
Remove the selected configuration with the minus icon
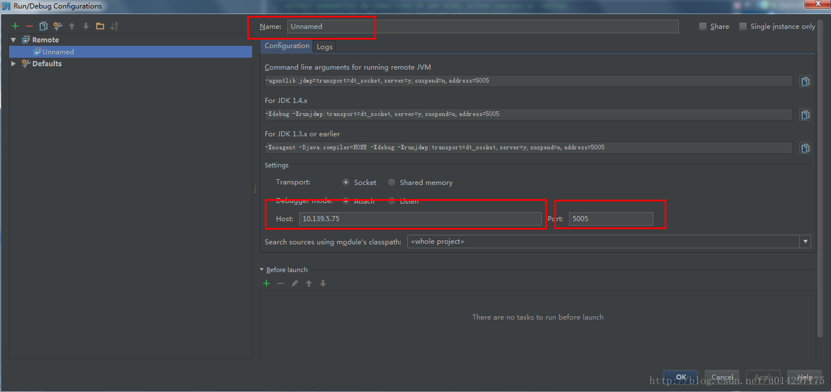click(x=29, y=26)
